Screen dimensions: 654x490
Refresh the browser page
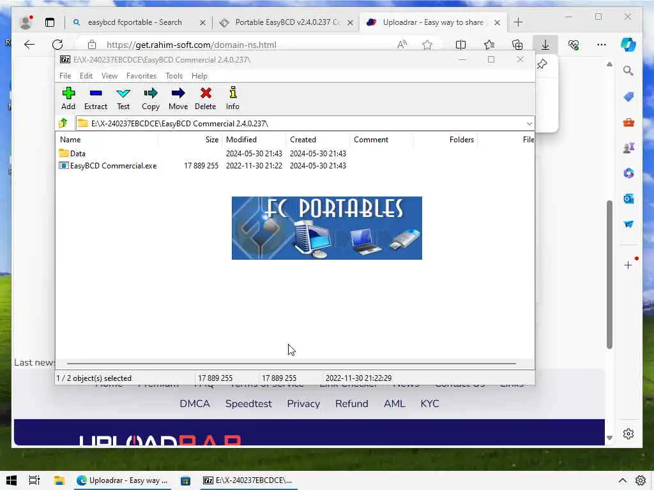(x=57, y=45)
